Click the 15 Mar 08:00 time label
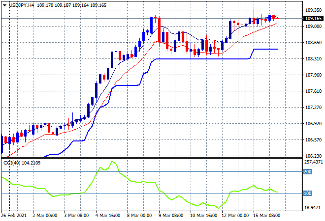This screenshot has width=325, height=221. pyautogui.click(x=266, y=216)
